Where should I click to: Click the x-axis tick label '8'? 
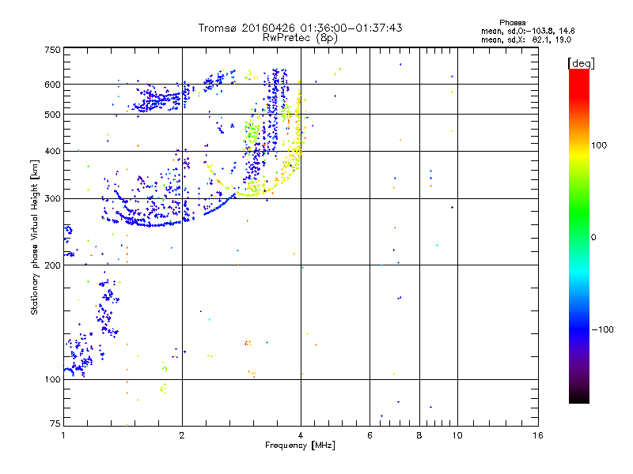[x=419, y=435]
